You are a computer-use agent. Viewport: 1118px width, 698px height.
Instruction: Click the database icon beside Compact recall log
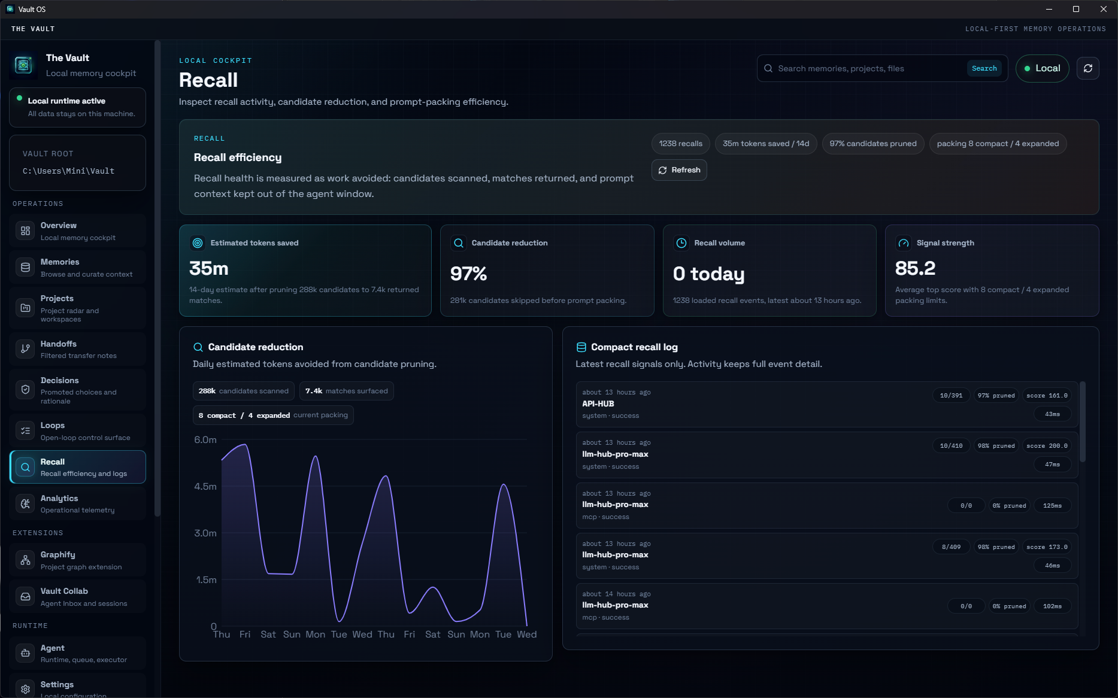coord(581,347)
